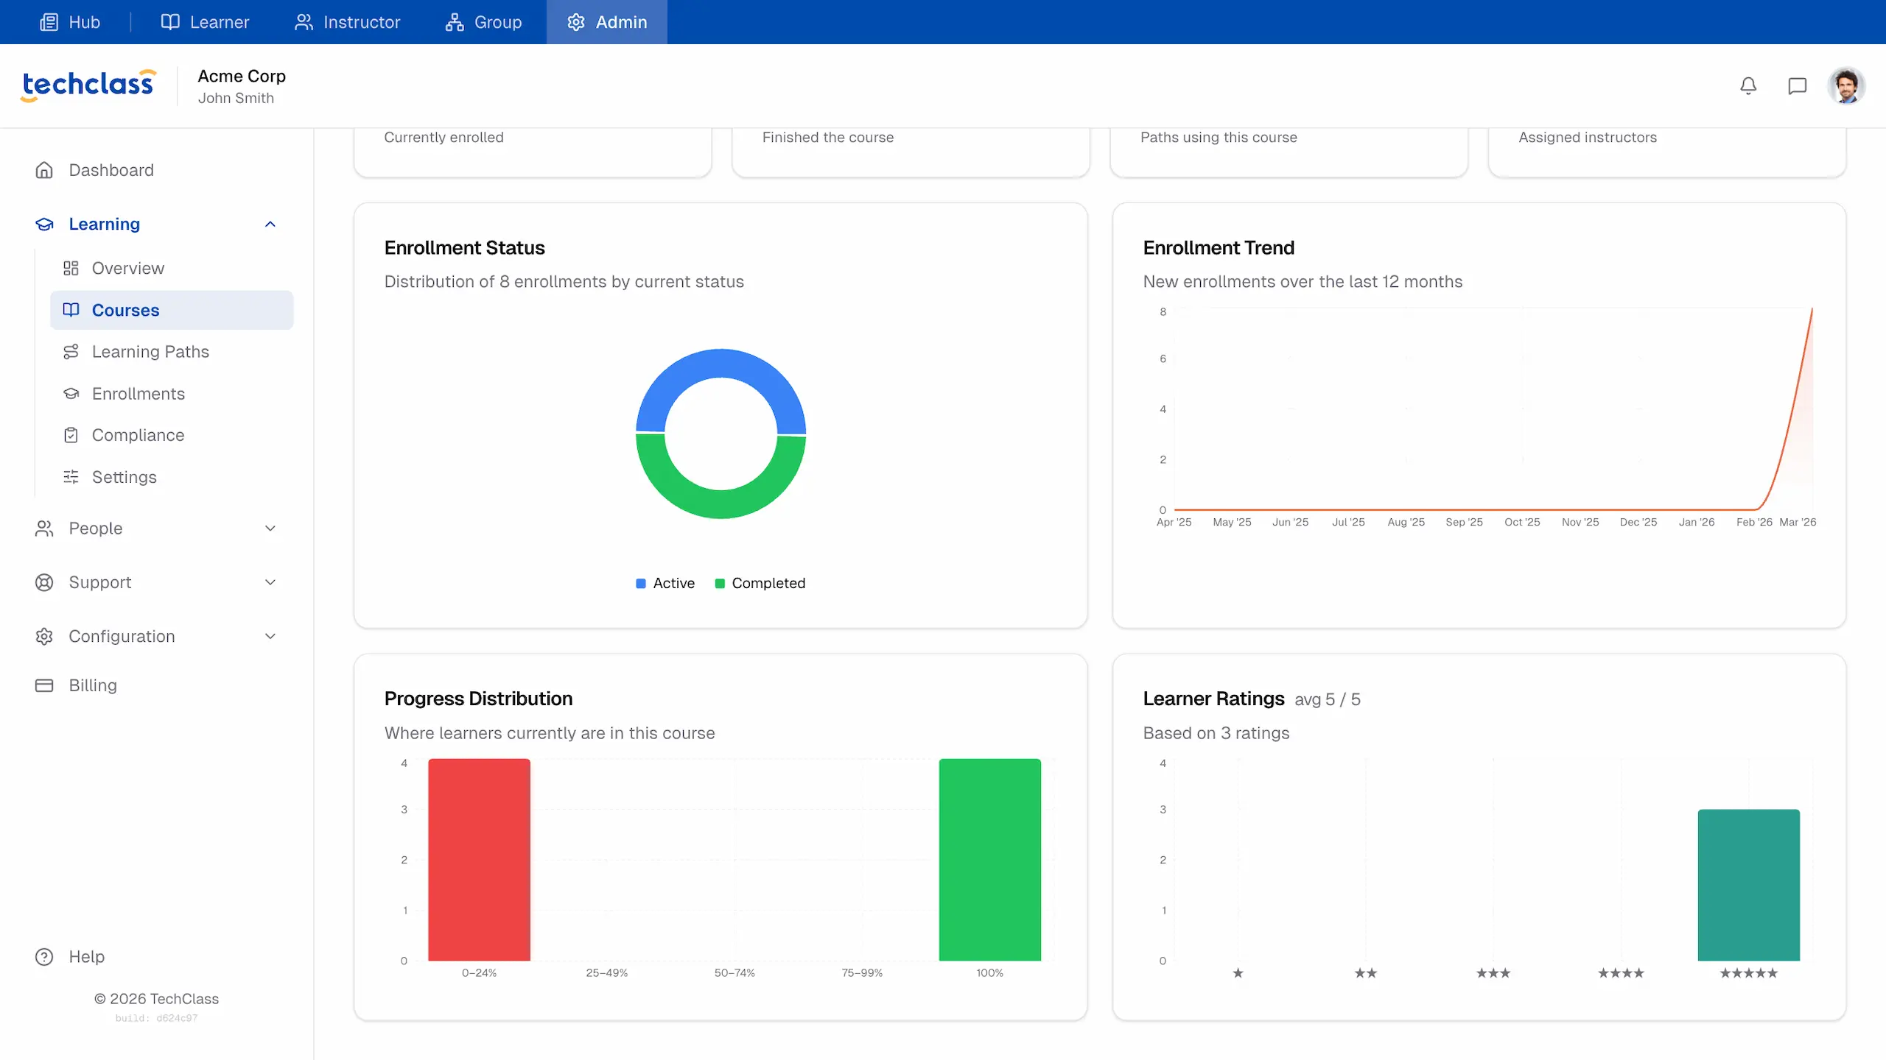
Task: Toggle the Completed legend item
Action: (760, 583)
